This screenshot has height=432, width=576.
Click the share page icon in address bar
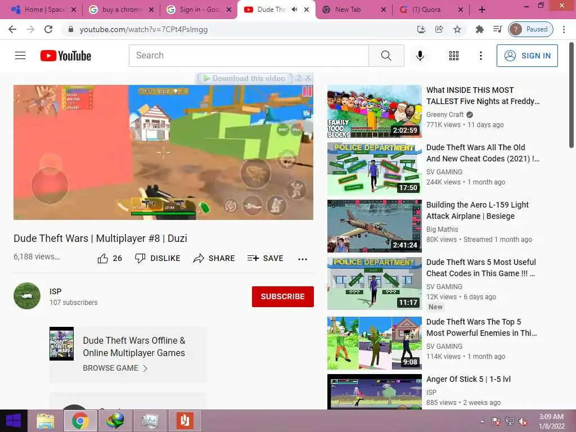tap(439, 29)
